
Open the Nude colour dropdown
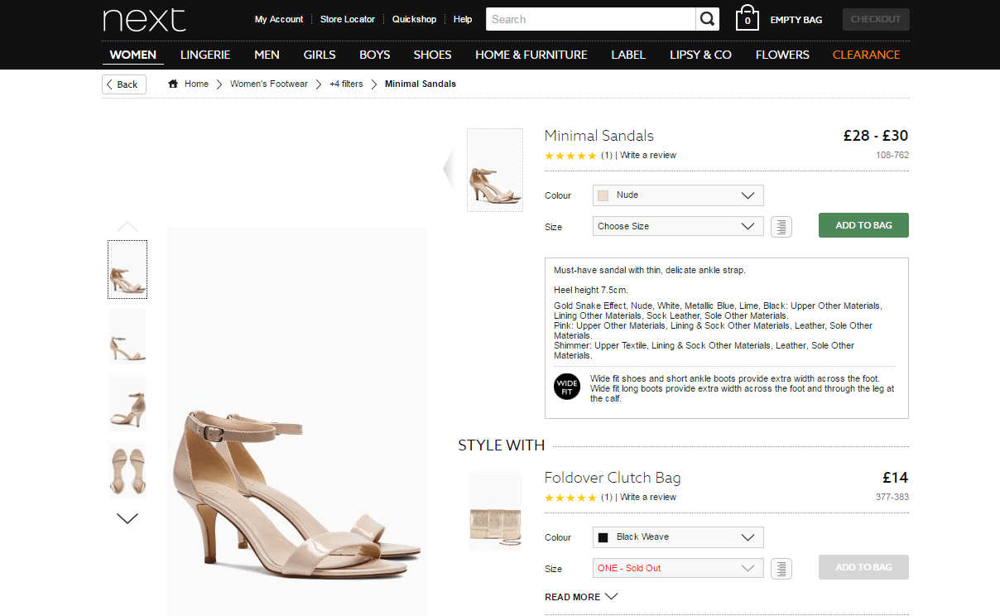coord(677,195)
